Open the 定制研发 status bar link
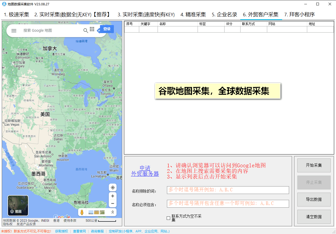The height and width of the screenshot is (234, 336). click(x=139, y=231)
